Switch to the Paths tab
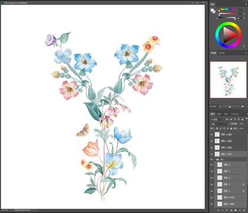Image resolution: width=248 pixels, height=213 pixels. pos(226,114)
